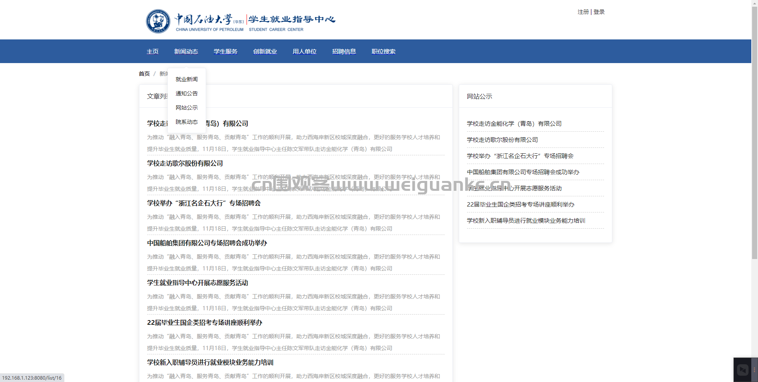Click the 注册 register link
The image size is (758, 382).
click(583, 12)
